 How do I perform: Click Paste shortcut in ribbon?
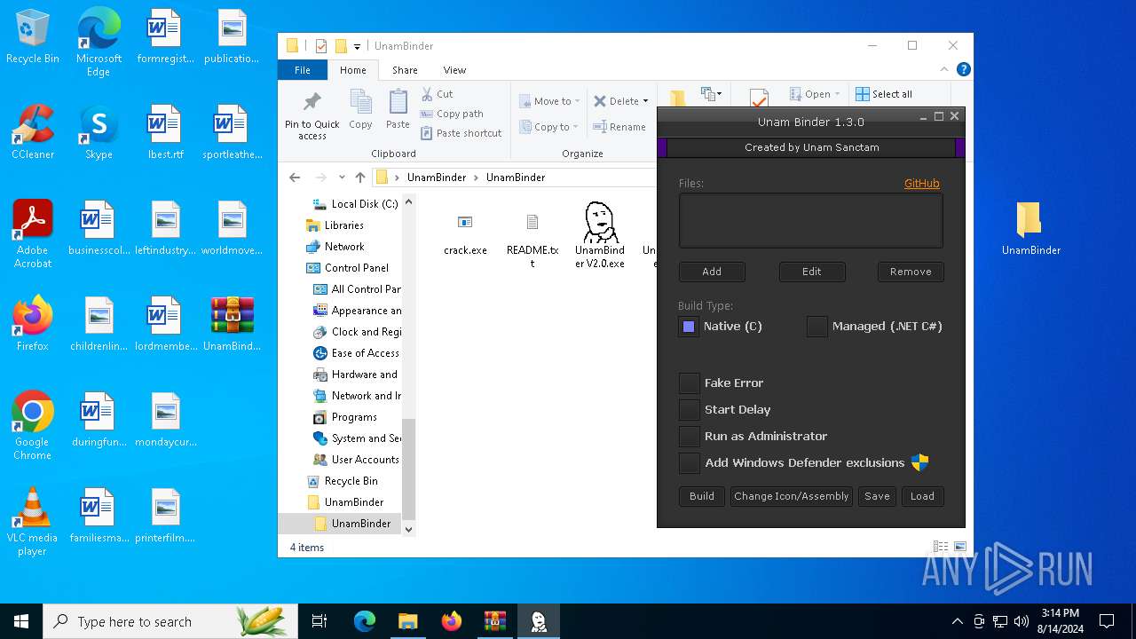point(461,133)
